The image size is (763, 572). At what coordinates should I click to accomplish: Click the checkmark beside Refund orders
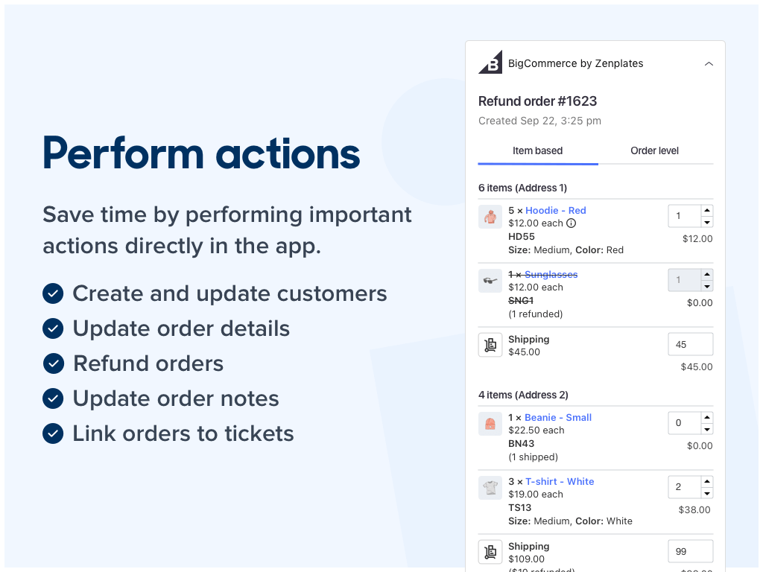click(53, 363)
